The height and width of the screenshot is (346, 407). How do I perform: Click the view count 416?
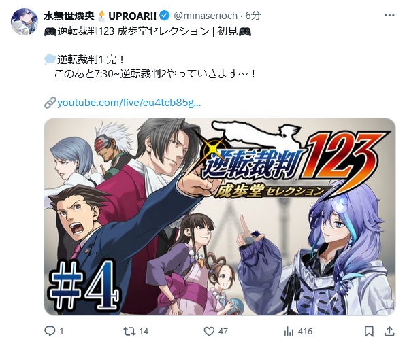click(305, 332)
